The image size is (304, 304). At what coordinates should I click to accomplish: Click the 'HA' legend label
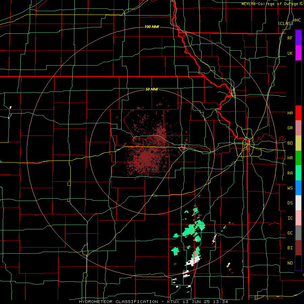(290, 113)
